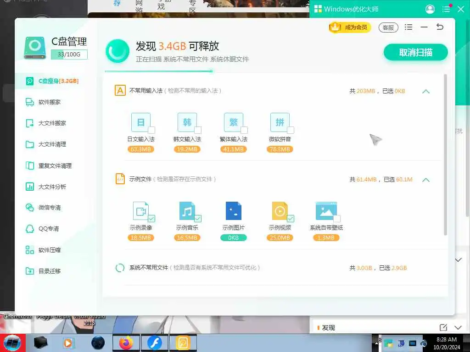Click the vertical scrollbar of the results list
470x352 pixels.
pos(445,154)
